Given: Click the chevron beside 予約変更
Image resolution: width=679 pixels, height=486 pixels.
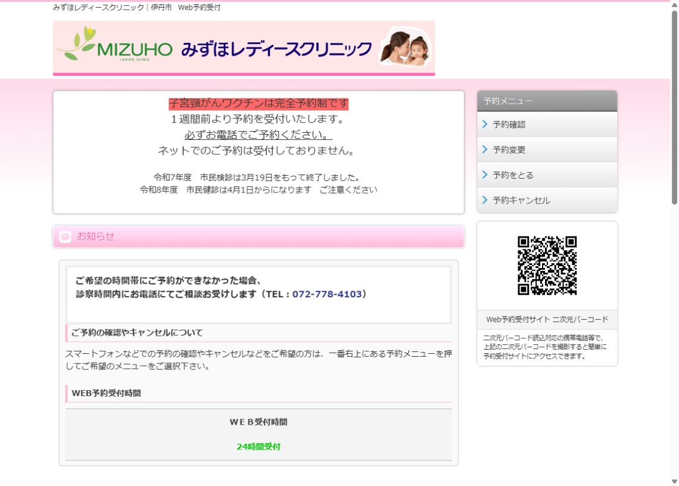Looking at the screenshot, I should [x=485, y=149].
